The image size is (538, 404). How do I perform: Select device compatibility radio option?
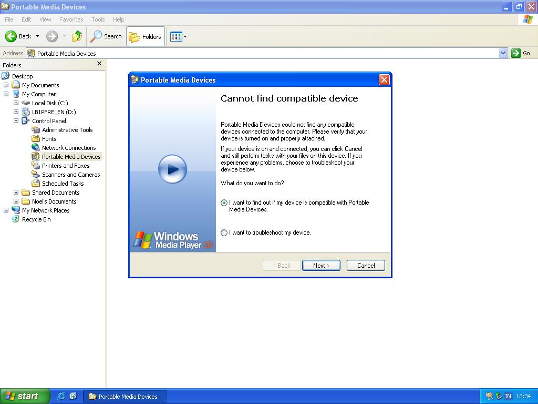224,203
